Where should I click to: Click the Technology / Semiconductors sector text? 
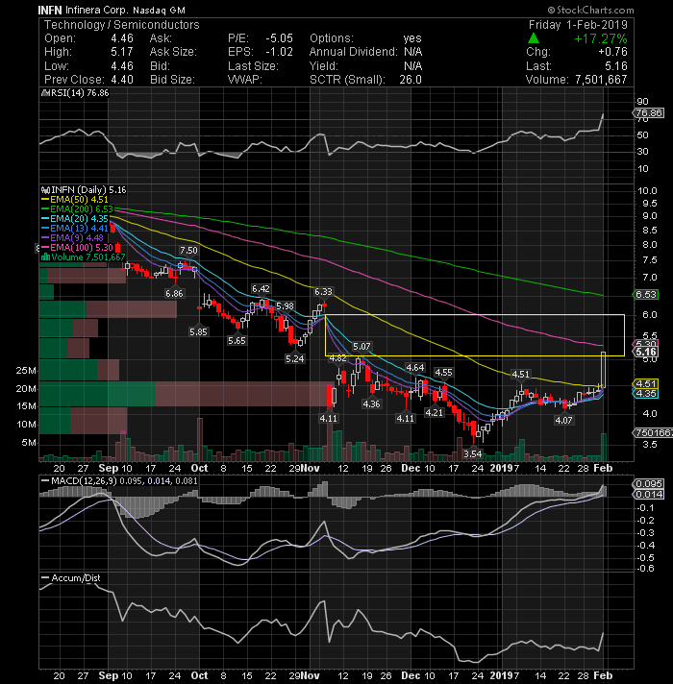[x=122, y=25]
